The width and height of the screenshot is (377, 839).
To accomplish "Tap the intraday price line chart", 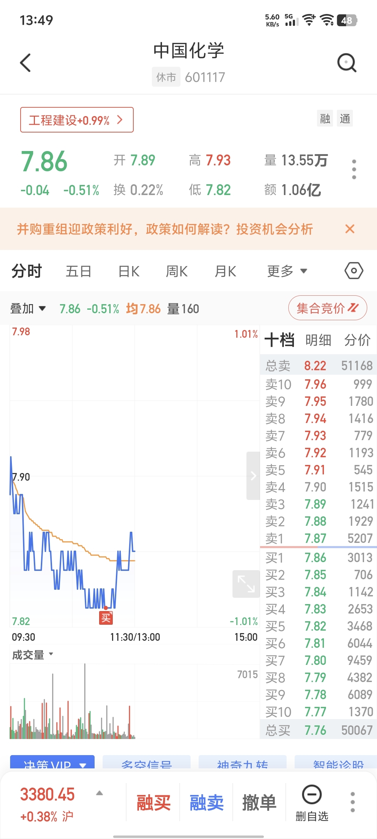I will pos(135,476).
